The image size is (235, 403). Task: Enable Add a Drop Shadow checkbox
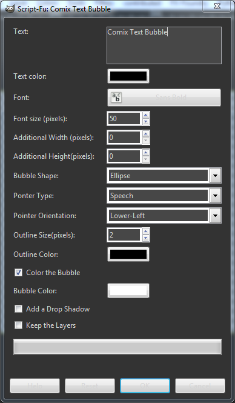point(19,309)
